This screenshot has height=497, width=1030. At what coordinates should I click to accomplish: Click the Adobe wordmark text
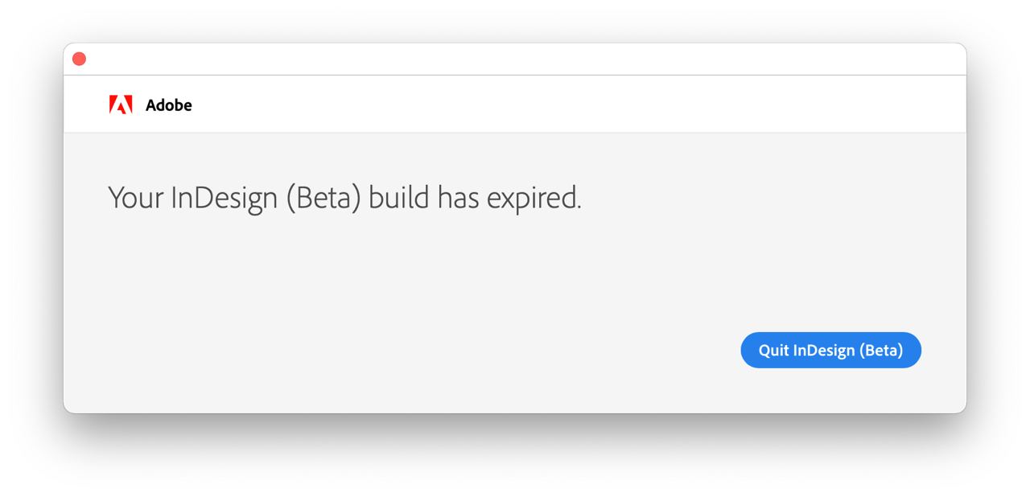tap(169, 105)
